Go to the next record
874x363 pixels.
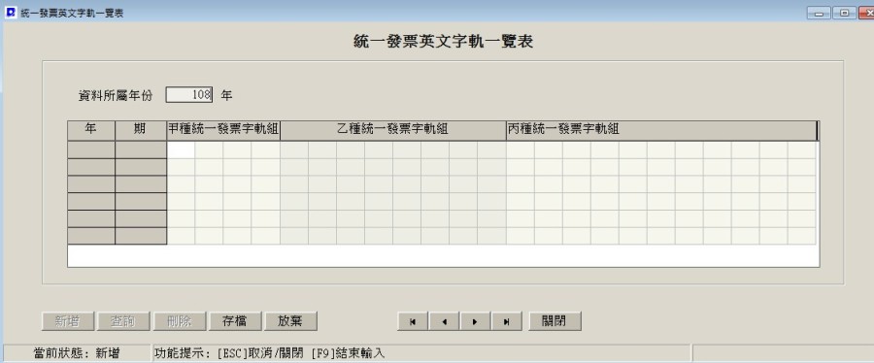click(x=475, y=321)
